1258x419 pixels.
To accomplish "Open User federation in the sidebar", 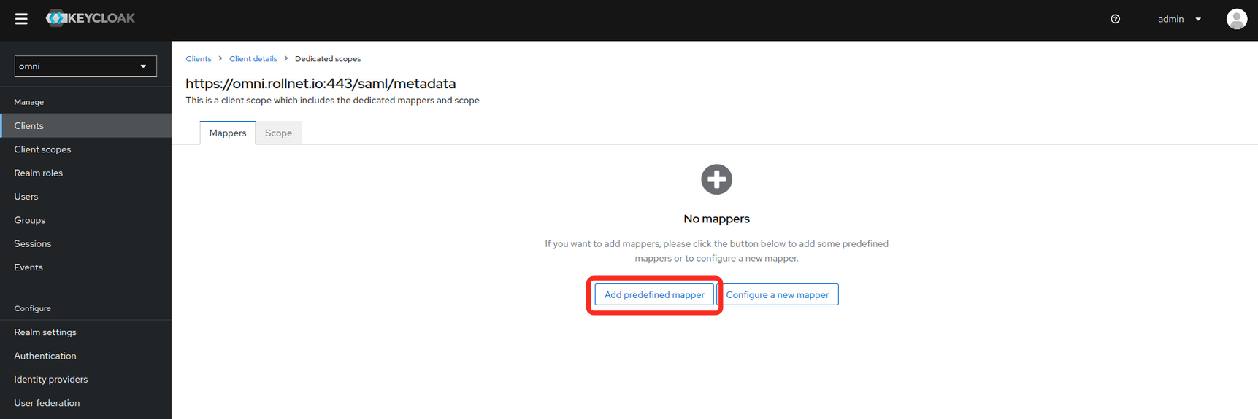I will (x=85, y=403).
